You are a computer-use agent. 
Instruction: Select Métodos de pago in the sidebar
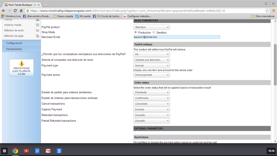pos(14,36)
